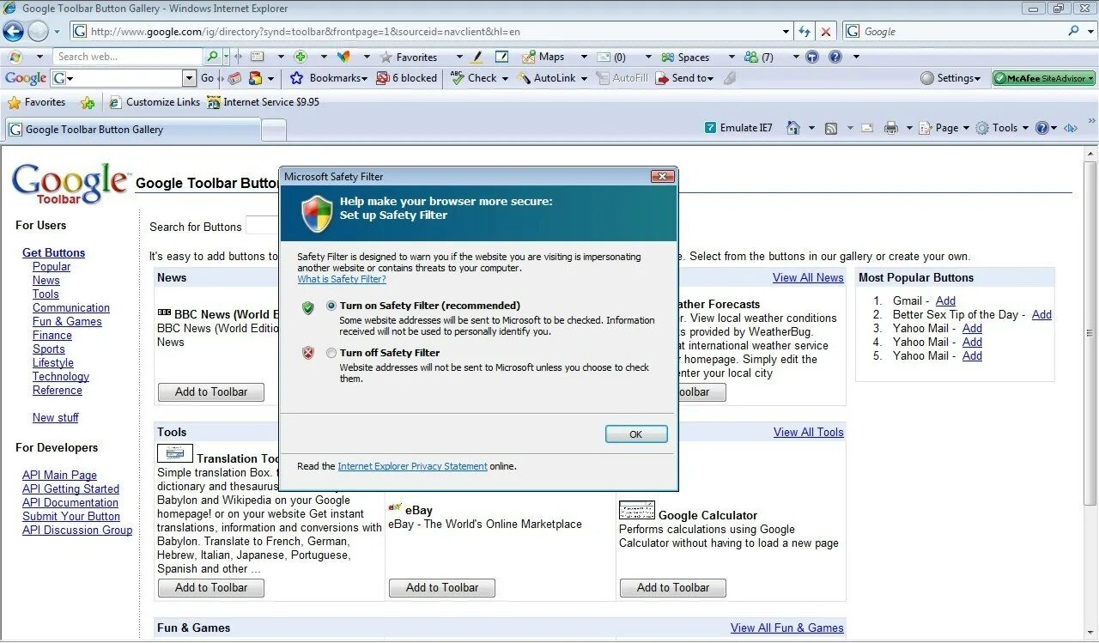Screen dimensions: 1099x643
Task: Click the Safety Filter shield banner icon
Action: tap(317, 214)
